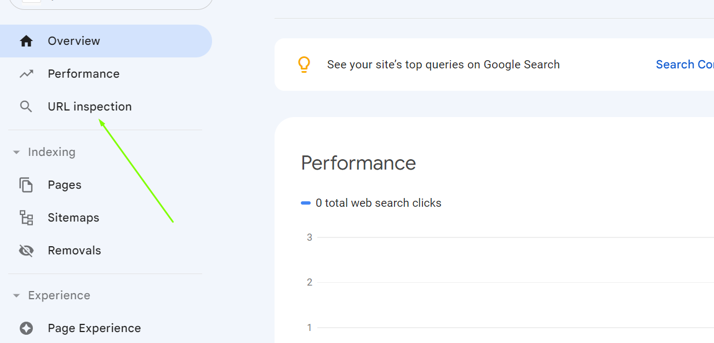Open the Performance report from the sidebar

click(x=83, y=74)
